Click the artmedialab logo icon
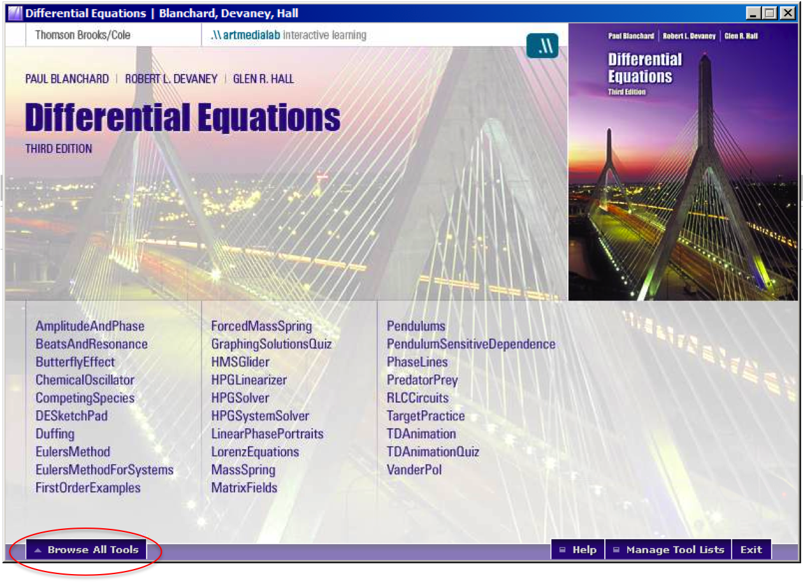The image size is (803, 583). 542,46
